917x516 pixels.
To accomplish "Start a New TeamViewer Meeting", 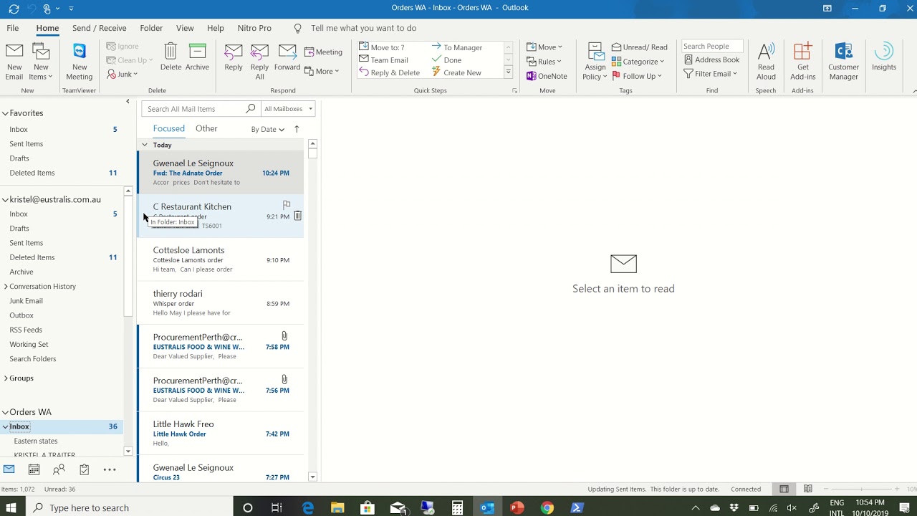I will point(79,62).
